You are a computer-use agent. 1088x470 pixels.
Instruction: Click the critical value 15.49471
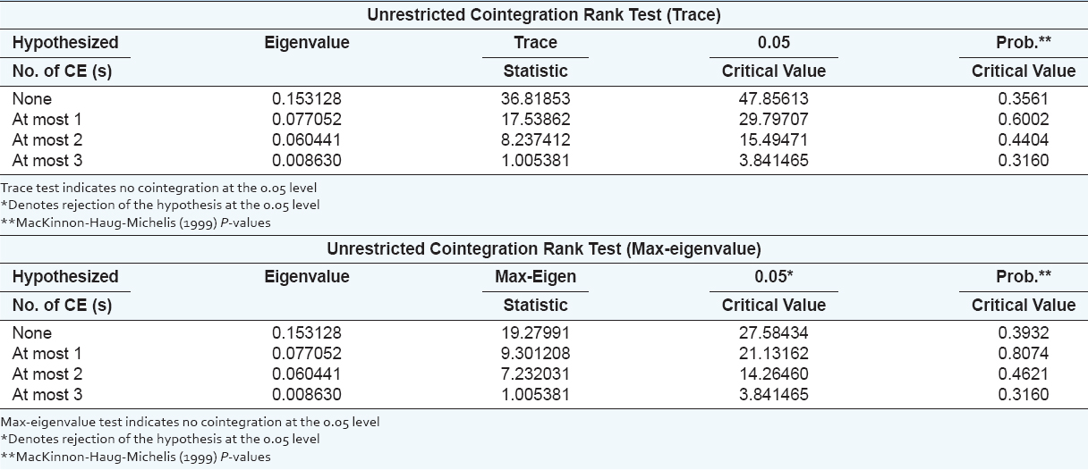[773, 140]
